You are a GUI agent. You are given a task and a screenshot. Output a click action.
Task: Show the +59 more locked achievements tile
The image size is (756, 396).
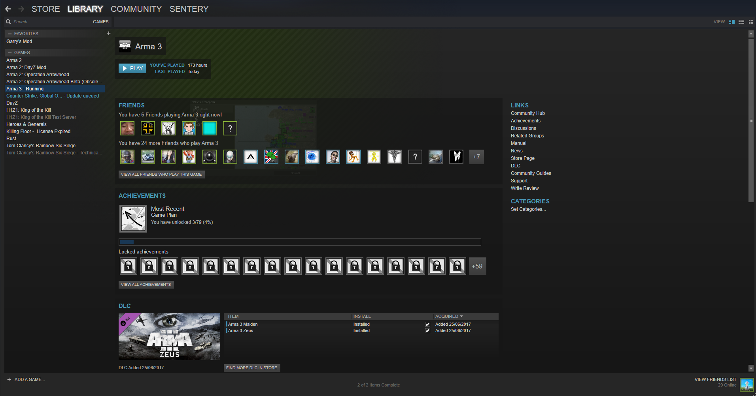477,266
